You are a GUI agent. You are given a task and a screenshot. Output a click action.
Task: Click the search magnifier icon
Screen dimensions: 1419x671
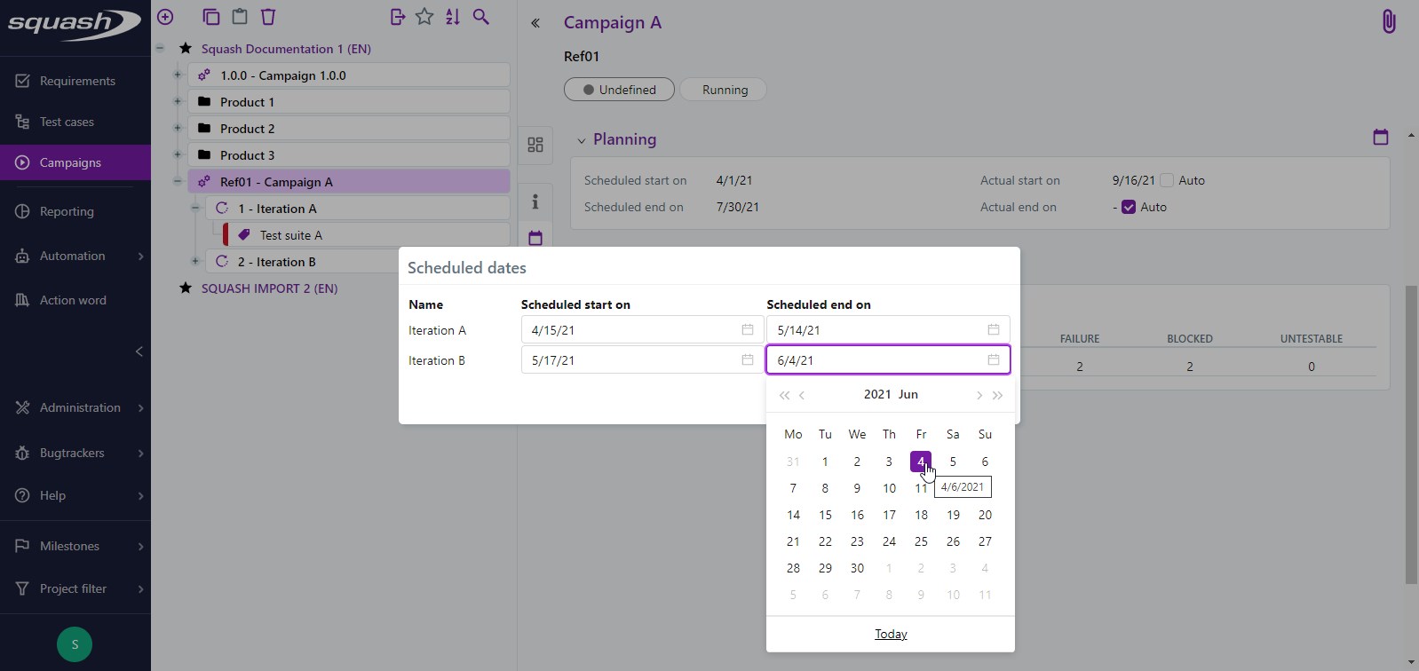481,17
